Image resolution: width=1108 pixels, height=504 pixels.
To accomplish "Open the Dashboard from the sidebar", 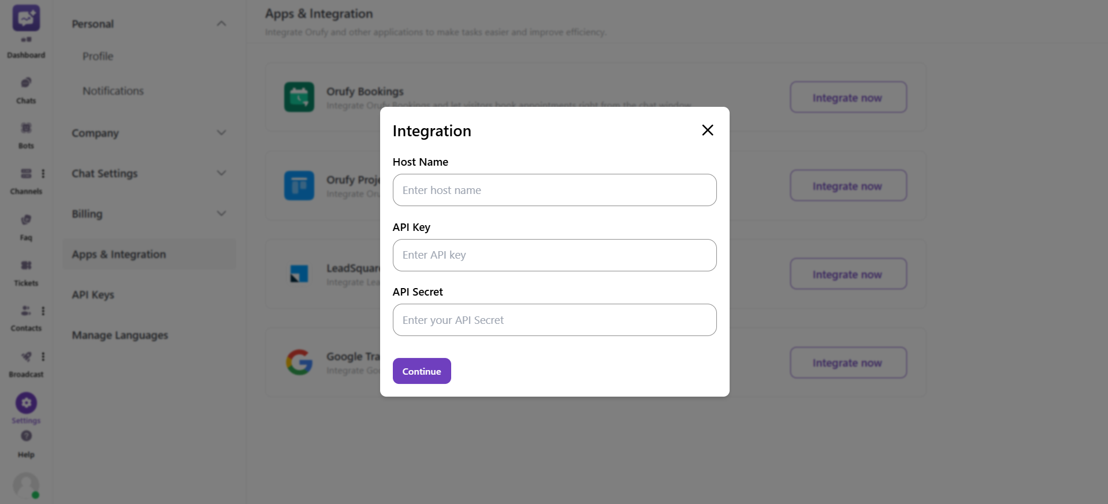I will pyautogui.click(x=26, y=48).
